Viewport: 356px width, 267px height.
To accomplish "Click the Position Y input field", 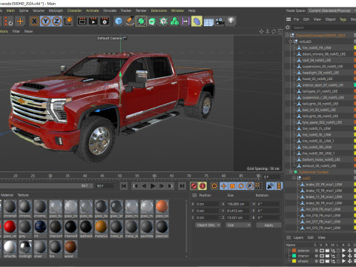I will click(208, 211).
